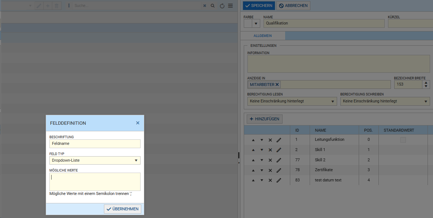Remove the MITARBEITER tag
This screenshot has height=218, width=433.
point(277,85)
